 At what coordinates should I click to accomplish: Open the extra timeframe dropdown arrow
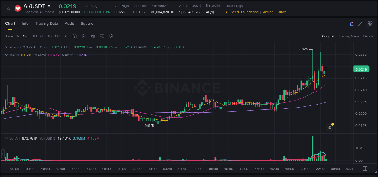point(65,36)
